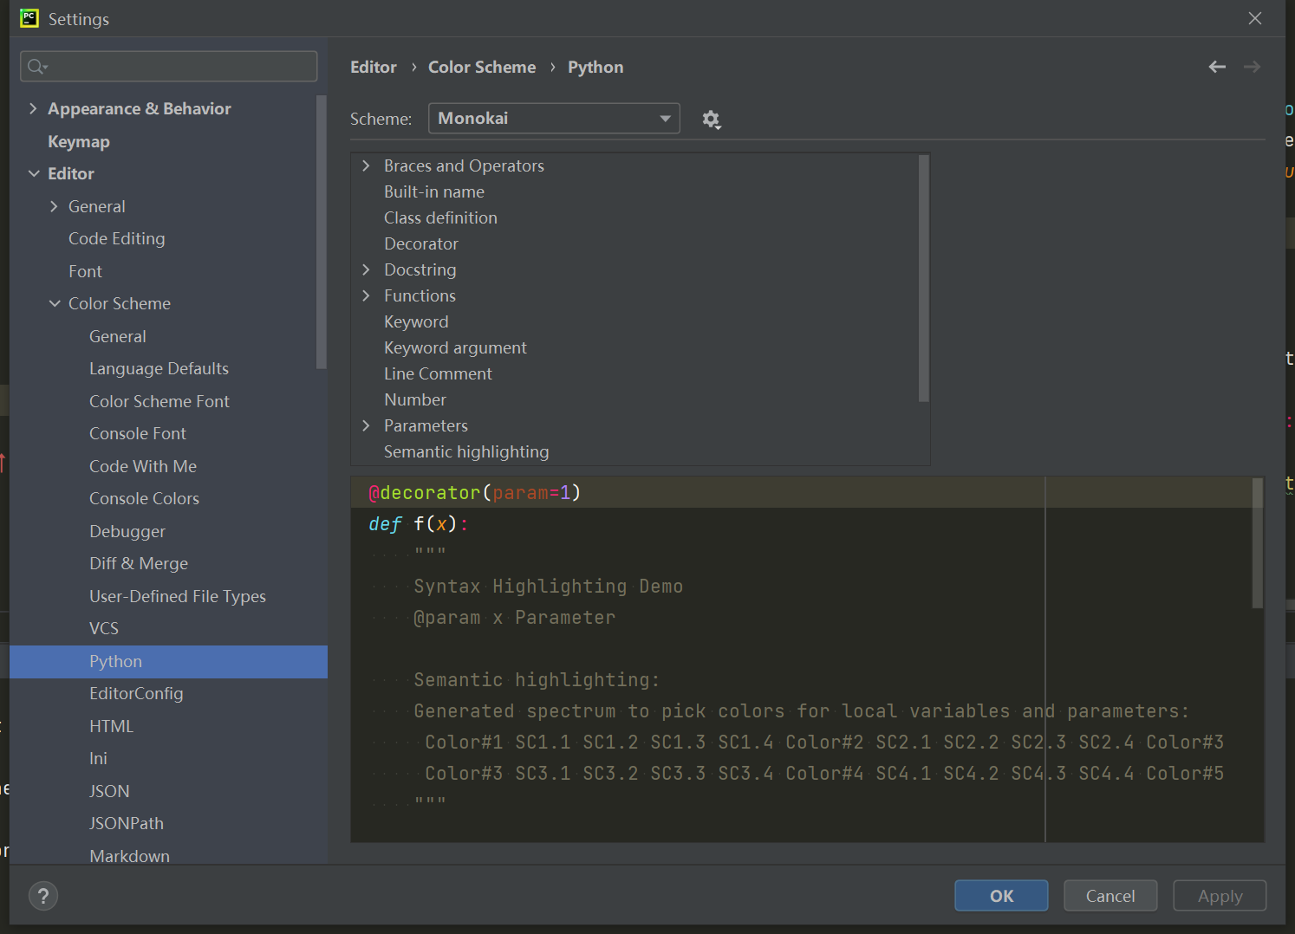Select Line Comment attribute
Viewport: 1295px width, 934px height.
click(439, 373)
